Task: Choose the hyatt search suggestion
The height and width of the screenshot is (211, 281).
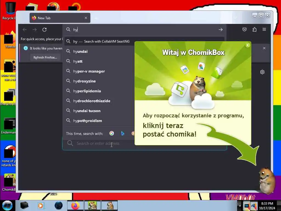Action: pos(99,61)
